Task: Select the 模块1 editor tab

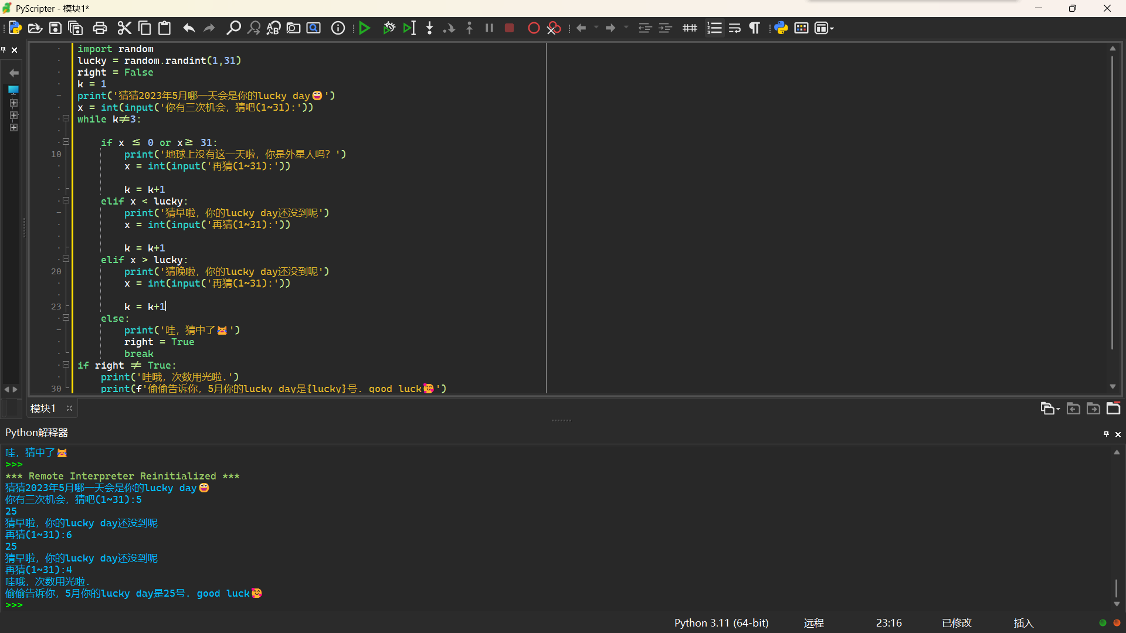Action: tap(43, 409)
